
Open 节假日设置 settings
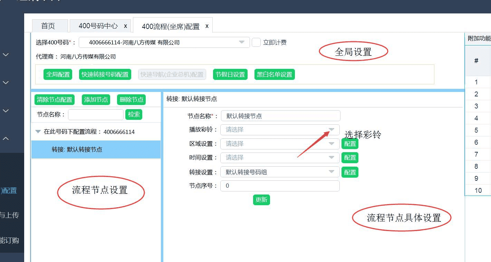[x=230, y=74]
